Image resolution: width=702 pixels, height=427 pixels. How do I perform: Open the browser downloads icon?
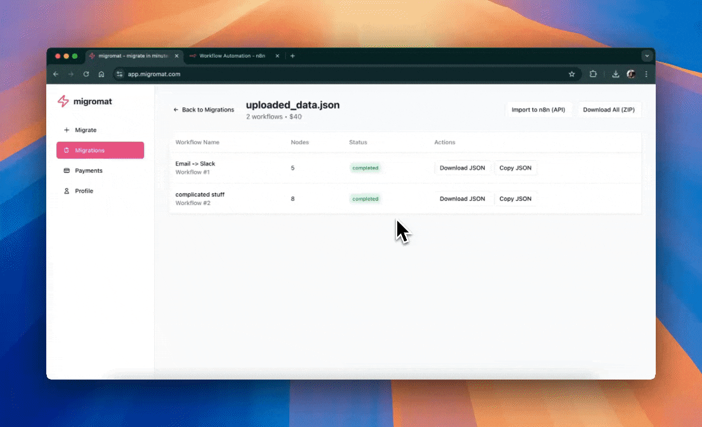[x=615, y=74]
